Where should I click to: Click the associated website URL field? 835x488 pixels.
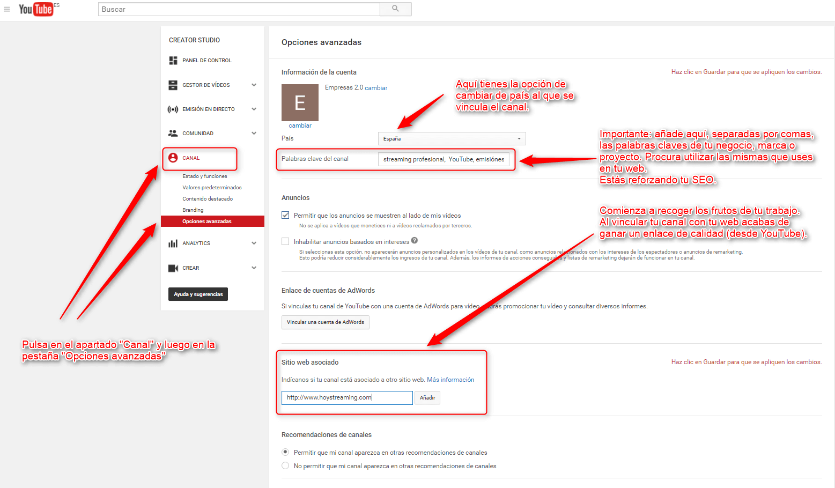[x=347, y=398]
